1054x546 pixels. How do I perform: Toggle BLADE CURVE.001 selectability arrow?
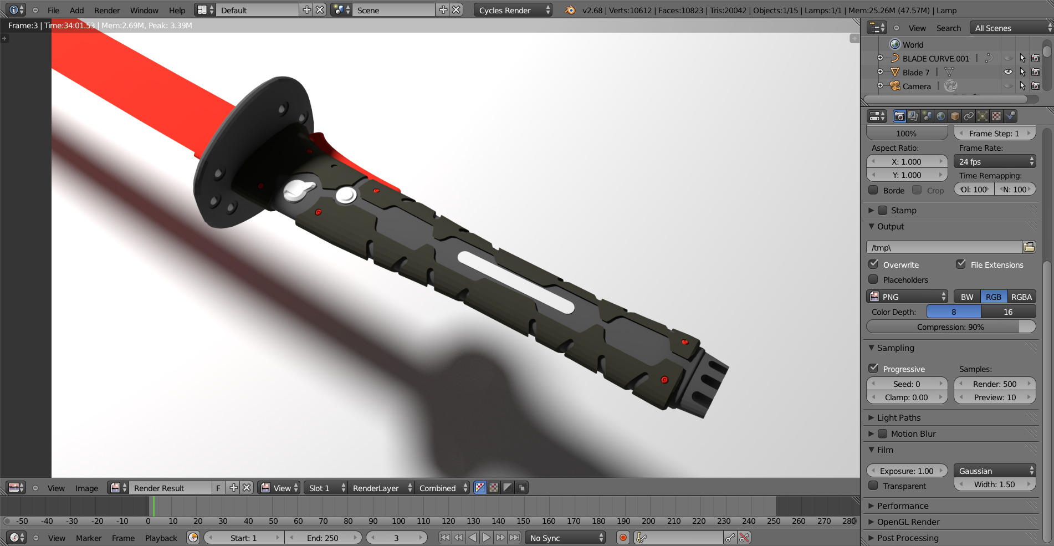(x=1022, y=58)
